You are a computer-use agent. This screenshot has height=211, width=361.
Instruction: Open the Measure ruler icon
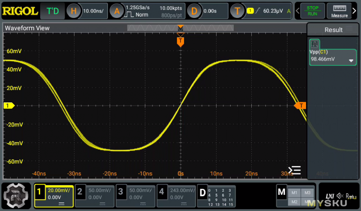click(x=339, y=11)
